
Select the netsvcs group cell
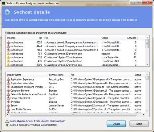(106, 54)
